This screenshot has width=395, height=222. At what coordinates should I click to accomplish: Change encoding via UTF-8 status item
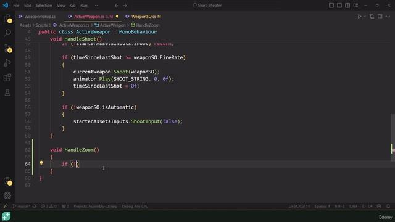tap(339, 206)
